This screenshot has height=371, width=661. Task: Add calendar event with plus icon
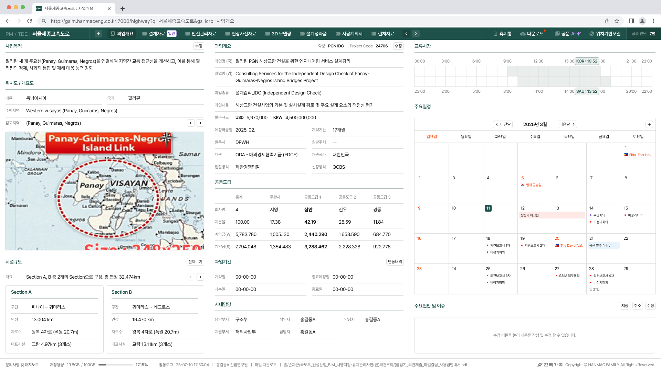tap(649, 124)
